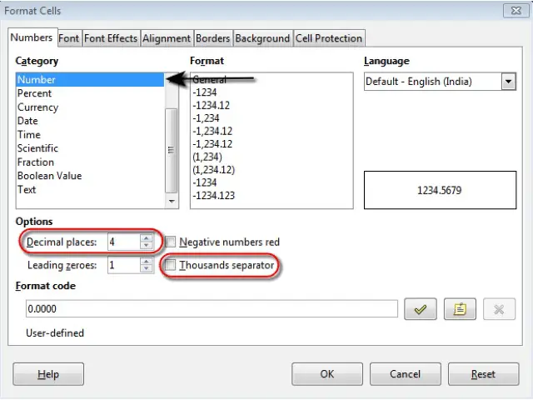Close the Format Cells dialog

pos(516,11)
